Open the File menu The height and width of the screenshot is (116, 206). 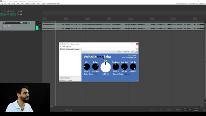coord(2,4)
